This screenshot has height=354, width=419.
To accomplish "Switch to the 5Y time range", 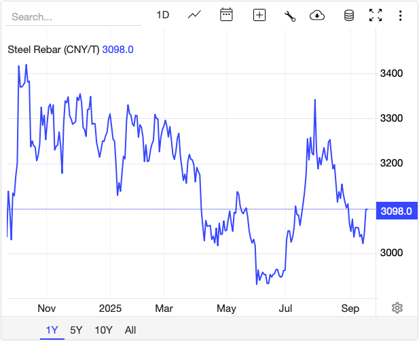I will click(76, 330).
